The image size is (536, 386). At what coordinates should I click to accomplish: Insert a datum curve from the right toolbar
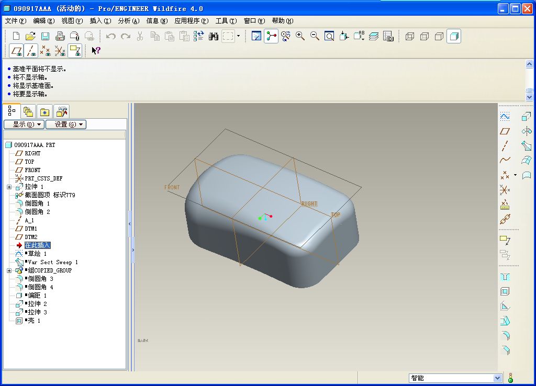click(x=505, y=160)
